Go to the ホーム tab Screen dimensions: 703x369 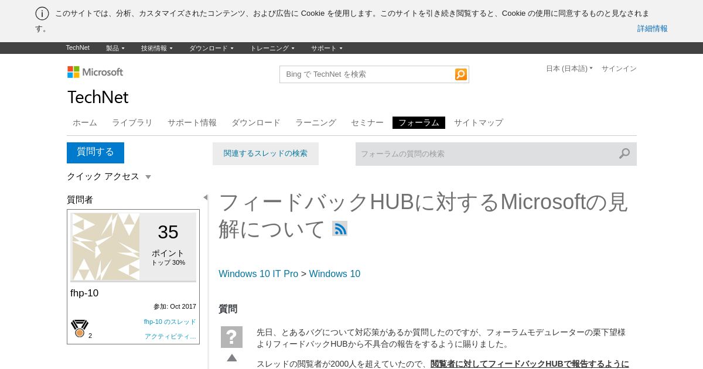point(85,122)
